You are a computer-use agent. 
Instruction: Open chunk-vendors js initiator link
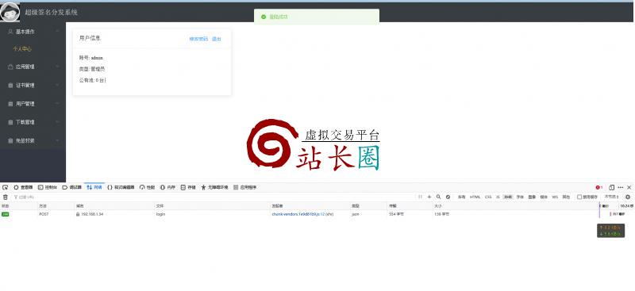coord(298,214)
